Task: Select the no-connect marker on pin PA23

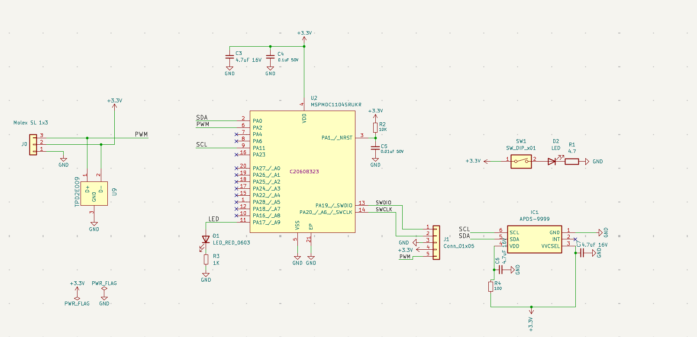Action: pos(236,155)
